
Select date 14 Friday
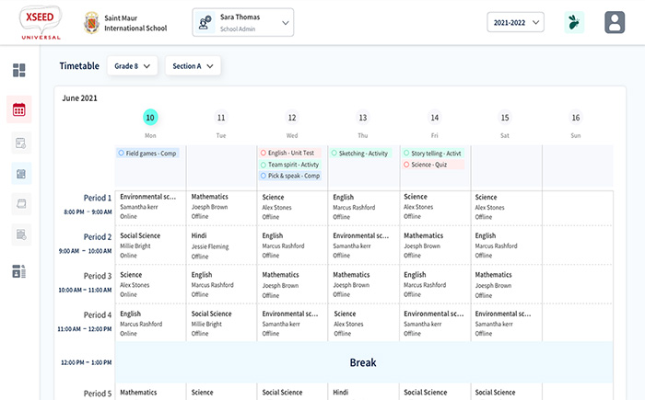(434, 118)
